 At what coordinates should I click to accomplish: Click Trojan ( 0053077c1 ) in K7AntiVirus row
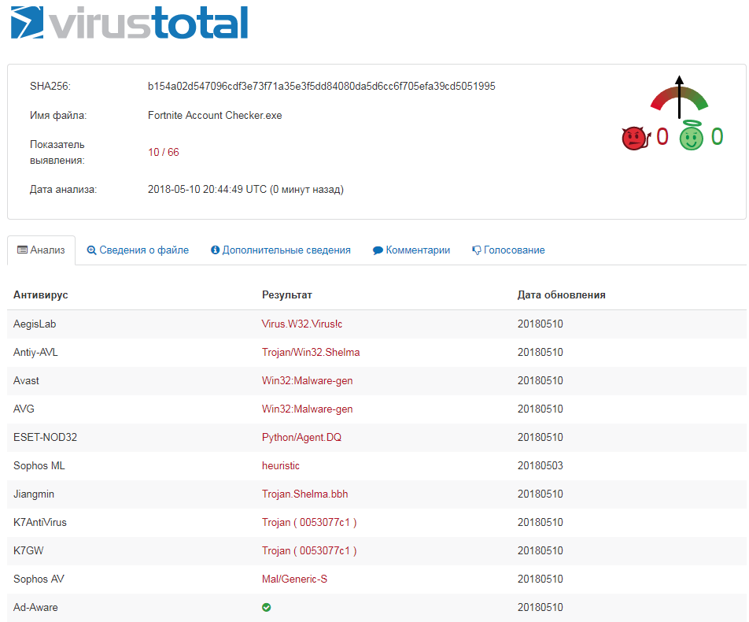coord(309,522)
